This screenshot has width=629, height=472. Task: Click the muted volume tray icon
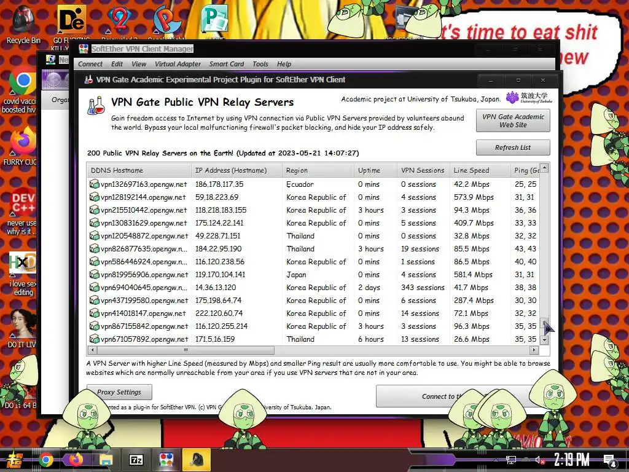pyautogui.click(x=539, y=460)
